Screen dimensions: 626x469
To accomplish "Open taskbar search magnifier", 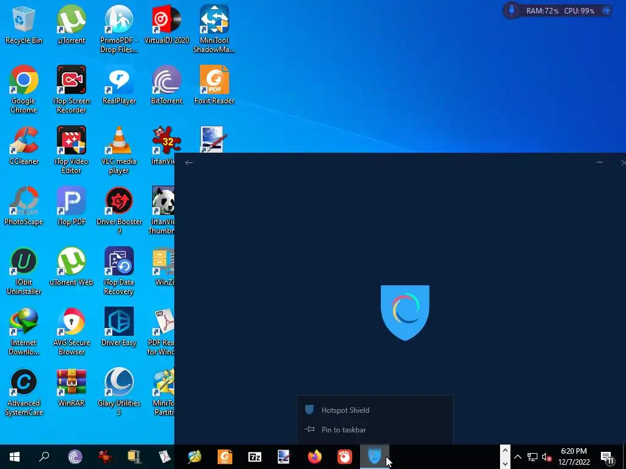I will (44, 457).
